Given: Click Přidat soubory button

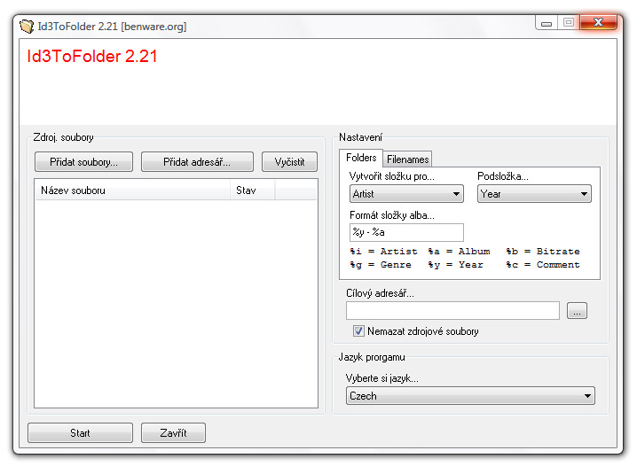Looking at the screenshot, I should pyautogui.click(x=83, y=162).
